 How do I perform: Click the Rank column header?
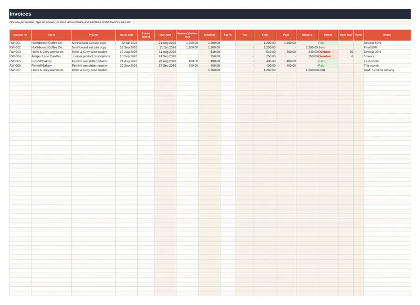coord(358,35)
